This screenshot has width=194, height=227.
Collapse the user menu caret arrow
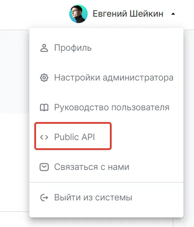[173, 14]
